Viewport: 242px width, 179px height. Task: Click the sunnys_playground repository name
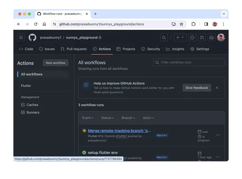click(82, 38)
